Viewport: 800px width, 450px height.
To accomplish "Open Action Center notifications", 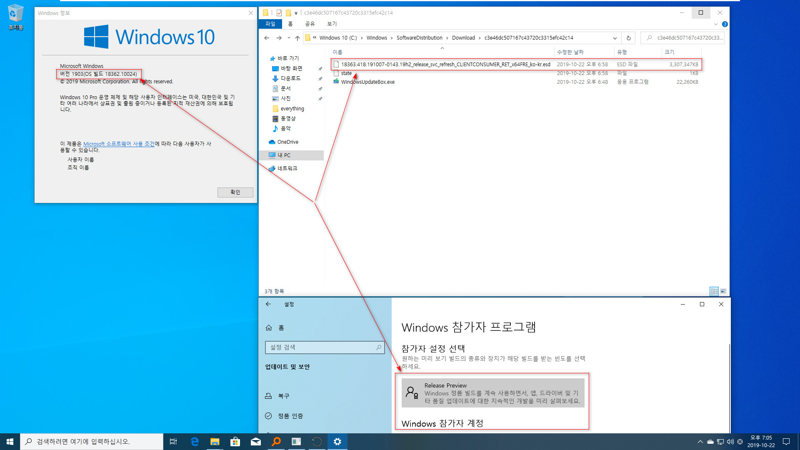I will [786, 442].
